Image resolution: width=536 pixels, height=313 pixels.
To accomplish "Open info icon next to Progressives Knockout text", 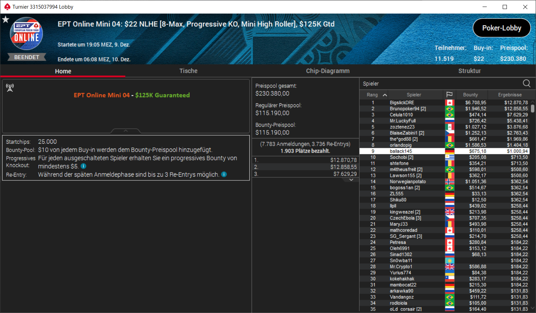I will tap(84, 166).
